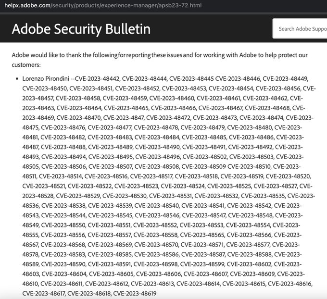This screenshot has height=299, width=327.
Task: Click on CVE-2023-48577
Action: pyautogui.click(x=248, y=245)
